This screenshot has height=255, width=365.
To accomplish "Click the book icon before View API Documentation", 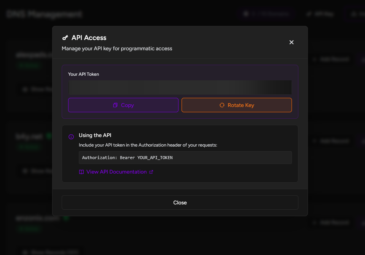I will [x=81, y=172].
